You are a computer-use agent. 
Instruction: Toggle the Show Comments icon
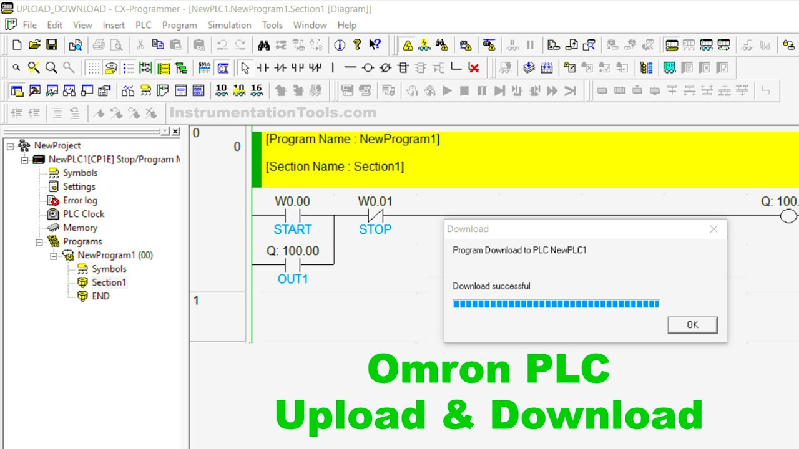(x=110, y=68)
